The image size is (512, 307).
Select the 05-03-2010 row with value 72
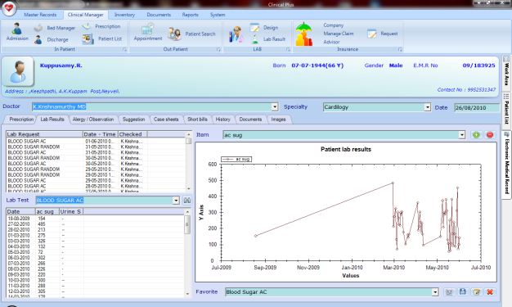95,252
